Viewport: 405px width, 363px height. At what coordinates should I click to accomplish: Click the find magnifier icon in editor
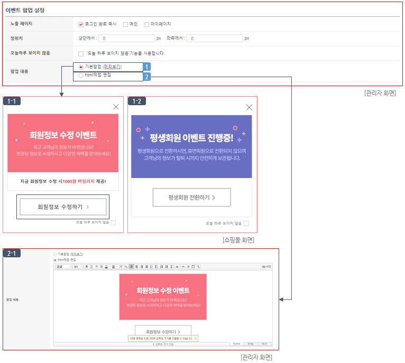pos(198,267)
